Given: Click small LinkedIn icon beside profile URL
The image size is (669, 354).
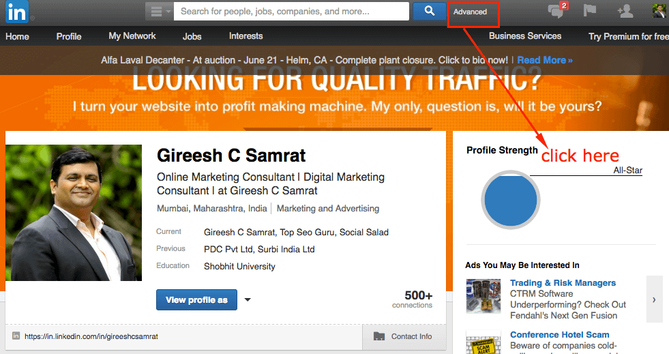Looking at the screenshot, I should click(x=16, y=336).
